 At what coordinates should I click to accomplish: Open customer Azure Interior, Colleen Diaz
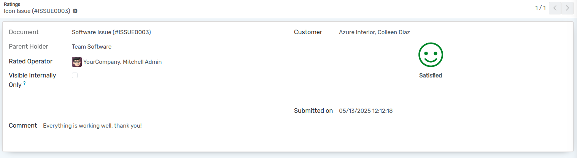click(x=374, y=32)
